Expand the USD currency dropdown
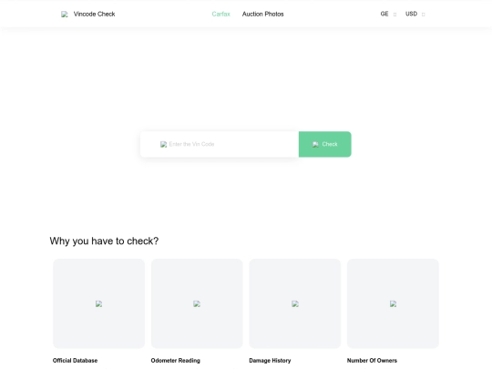The height and width of the screenshot is (369, 492). pyautogui.click(x=415, y=14)
